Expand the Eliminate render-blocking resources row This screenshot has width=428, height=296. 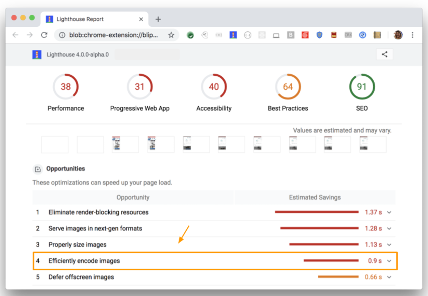pos(389,212)
